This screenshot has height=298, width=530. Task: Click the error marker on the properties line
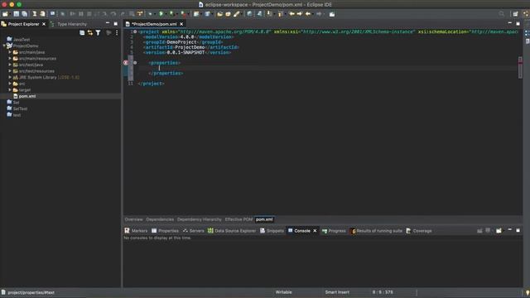tap(126, 63)
